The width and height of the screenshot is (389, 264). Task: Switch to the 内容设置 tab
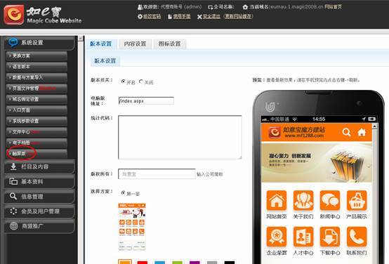pos(136,44)
